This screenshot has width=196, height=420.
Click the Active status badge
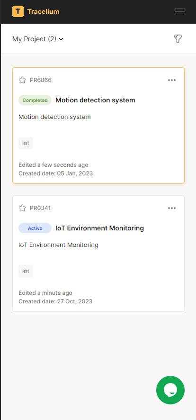pyautogui.click(x=35, y=228)
